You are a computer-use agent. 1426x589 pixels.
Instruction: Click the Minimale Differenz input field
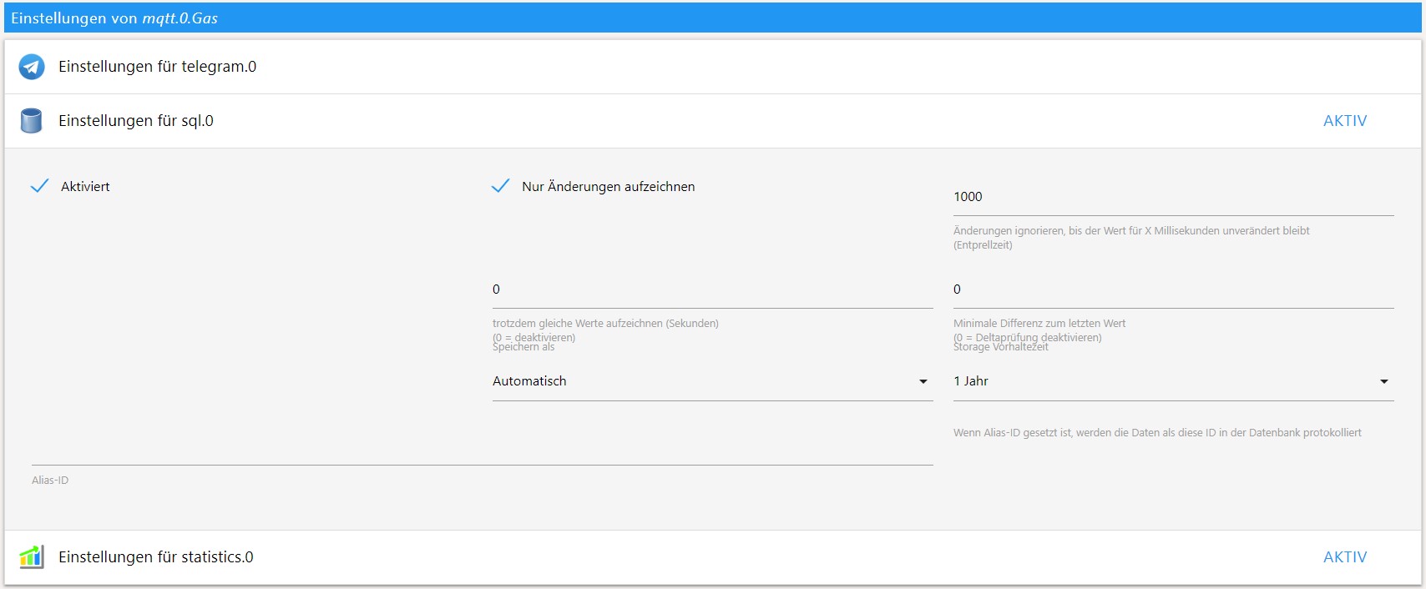[x=1172, y=289]
